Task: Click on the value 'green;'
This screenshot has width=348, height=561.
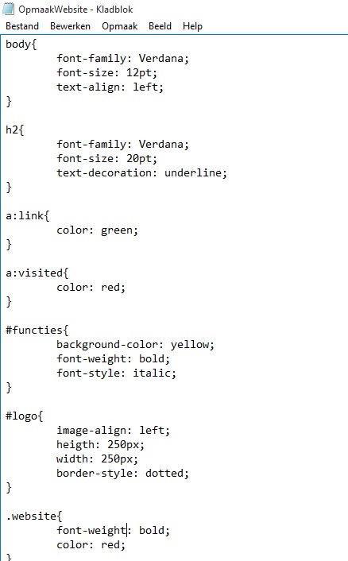Action: click(x=119, y=230)
